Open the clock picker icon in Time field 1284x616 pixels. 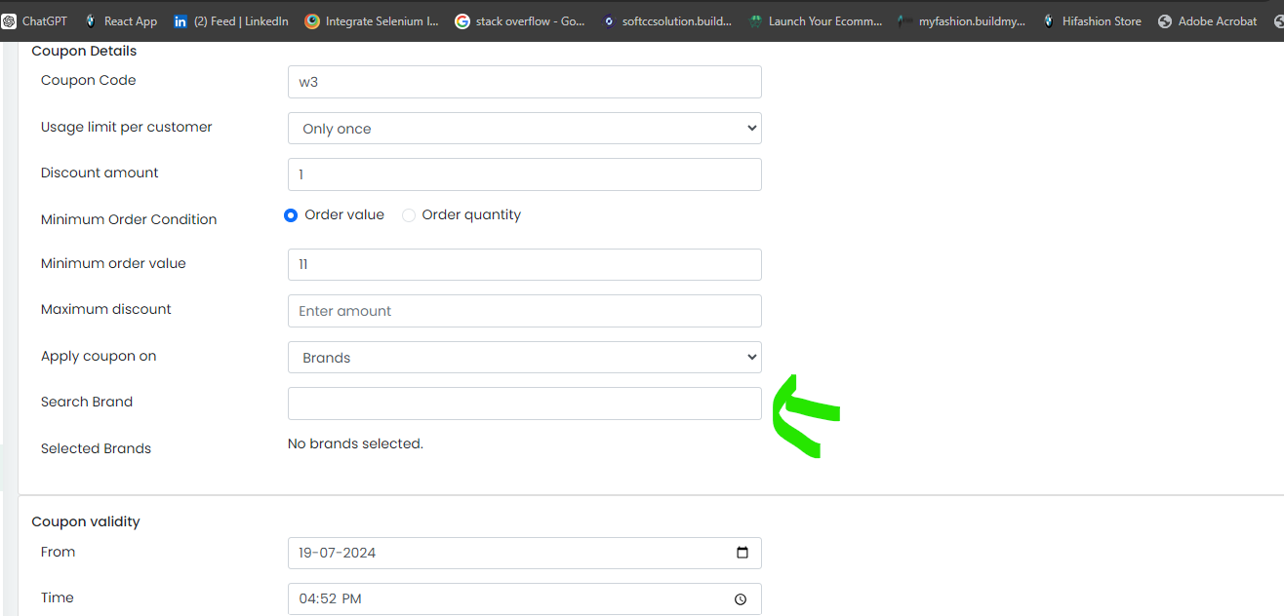[x=742, y=599]
